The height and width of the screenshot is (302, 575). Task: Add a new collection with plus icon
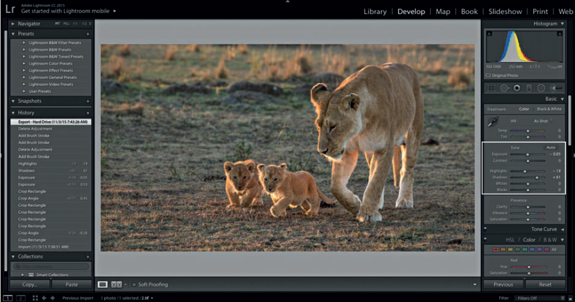click(x=88, y=257)
